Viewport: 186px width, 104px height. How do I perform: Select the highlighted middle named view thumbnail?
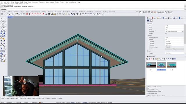(161, 65)
